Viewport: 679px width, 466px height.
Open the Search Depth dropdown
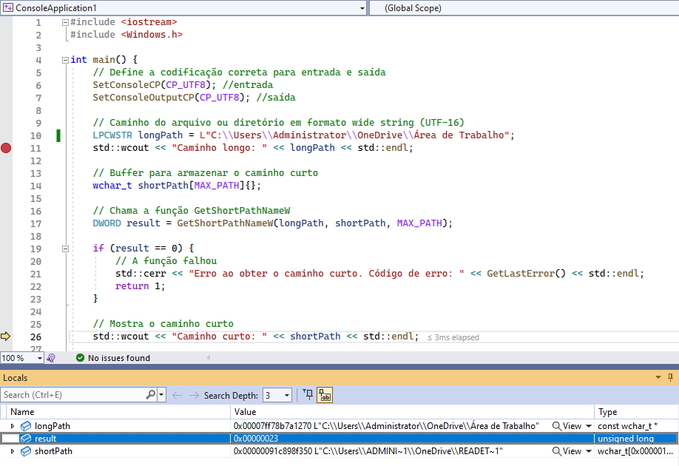point(287,395)
